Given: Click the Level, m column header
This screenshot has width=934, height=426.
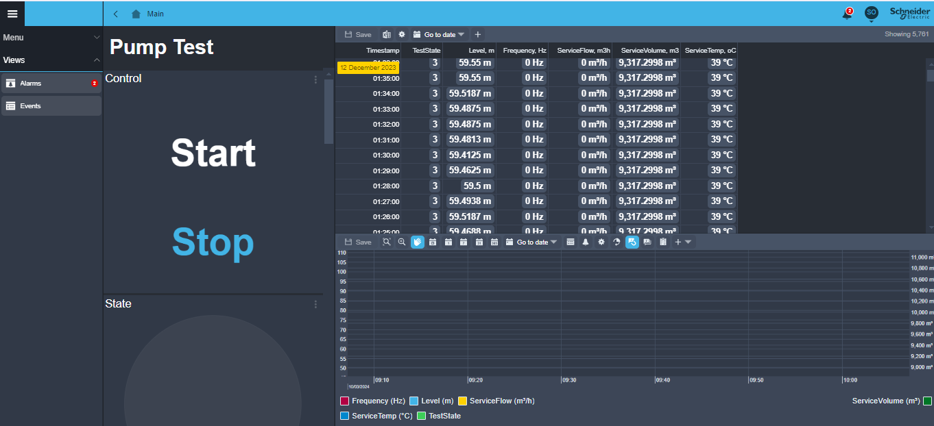Looking at the screenshot, I should coord(470,51).
